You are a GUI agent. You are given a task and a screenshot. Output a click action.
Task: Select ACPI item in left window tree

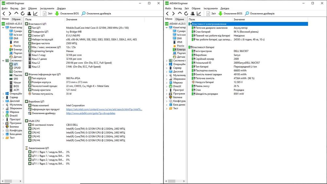click(x=16, y=90)
